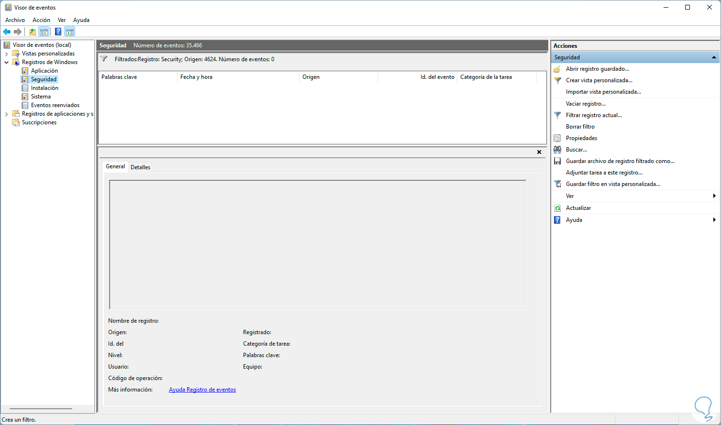Click the 'Nombre de registro:' label

[133, 321]
